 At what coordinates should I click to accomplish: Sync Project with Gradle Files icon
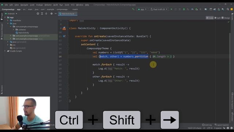pyautogui.click(x=215, y=9)
